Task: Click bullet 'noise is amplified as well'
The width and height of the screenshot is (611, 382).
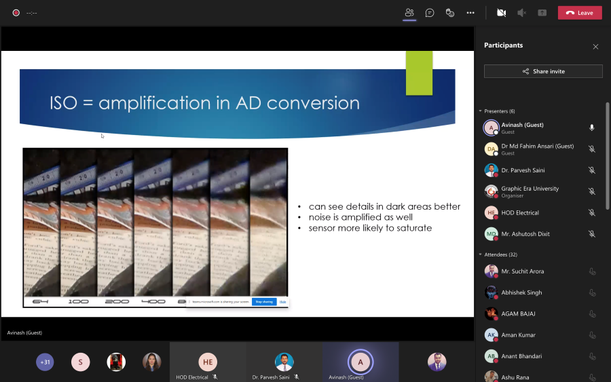Action: 360,217
